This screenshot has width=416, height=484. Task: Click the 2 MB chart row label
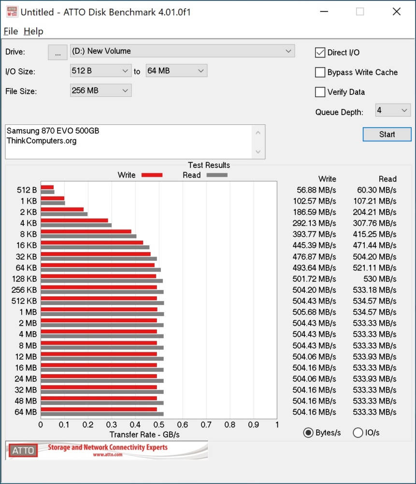(28, 323)
